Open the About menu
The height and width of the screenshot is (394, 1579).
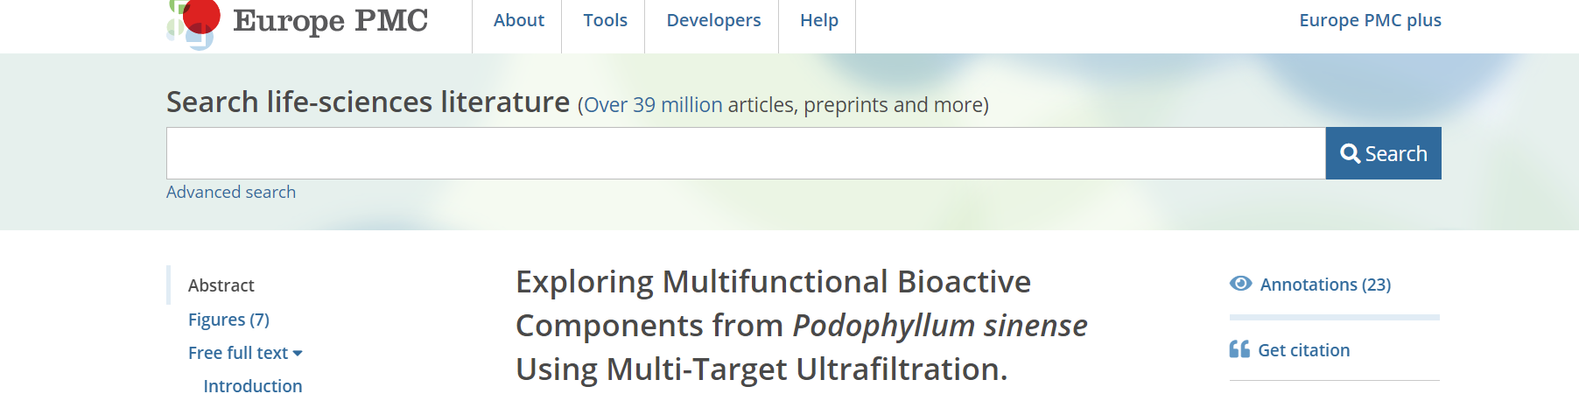point(518,20)
